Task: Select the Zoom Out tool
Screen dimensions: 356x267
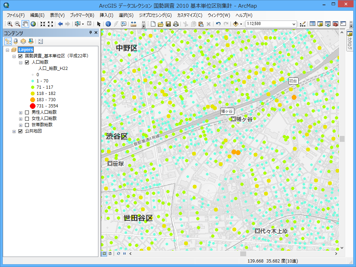Action: [x=17, y=24]
